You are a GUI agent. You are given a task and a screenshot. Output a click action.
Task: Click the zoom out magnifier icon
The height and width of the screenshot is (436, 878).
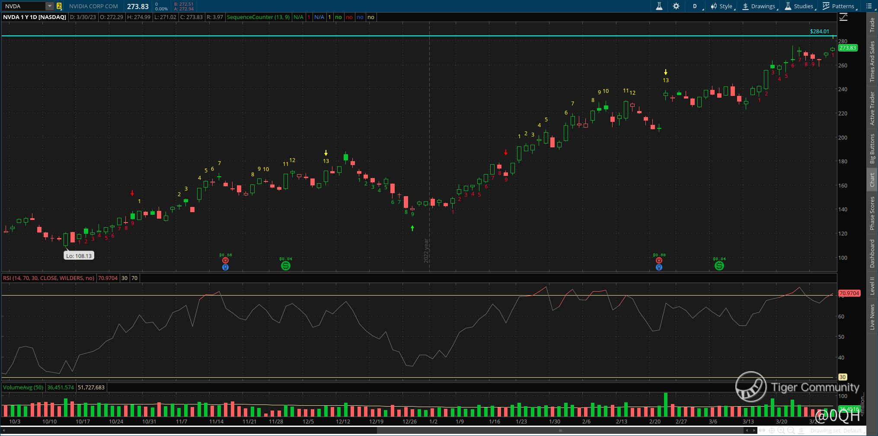click(791, 430)
